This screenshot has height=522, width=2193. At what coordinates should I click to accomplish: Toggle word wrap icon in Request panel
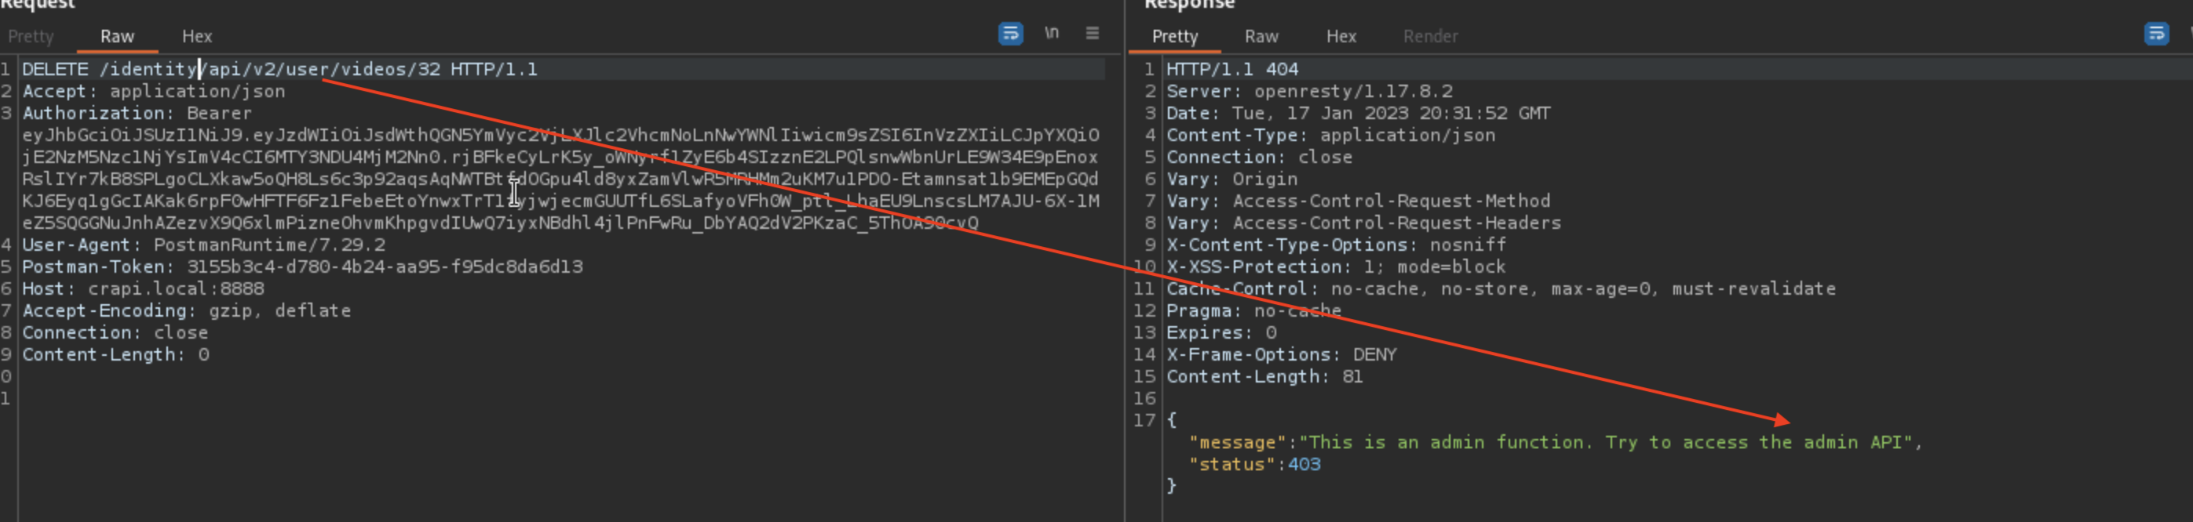pos(1009,34)
